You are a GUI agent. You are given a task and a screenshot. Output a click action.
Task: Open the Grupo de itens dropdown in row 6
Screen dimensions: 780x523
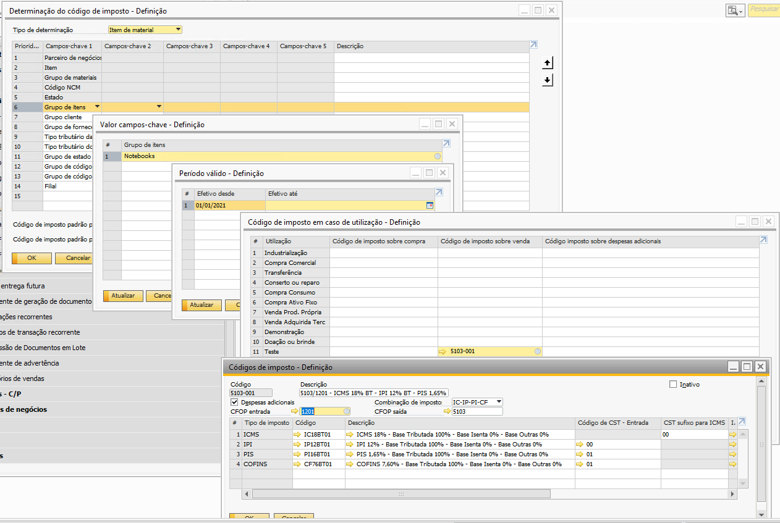96,107
